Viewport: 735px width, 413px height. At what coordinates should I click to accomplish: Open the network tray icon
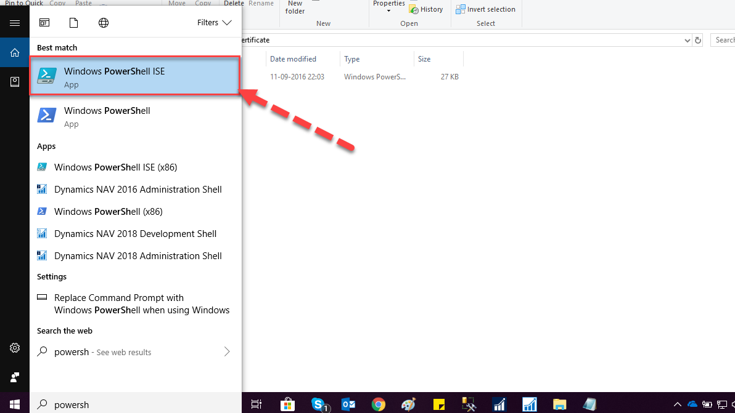pyautogui.click(x=722, y=404)
